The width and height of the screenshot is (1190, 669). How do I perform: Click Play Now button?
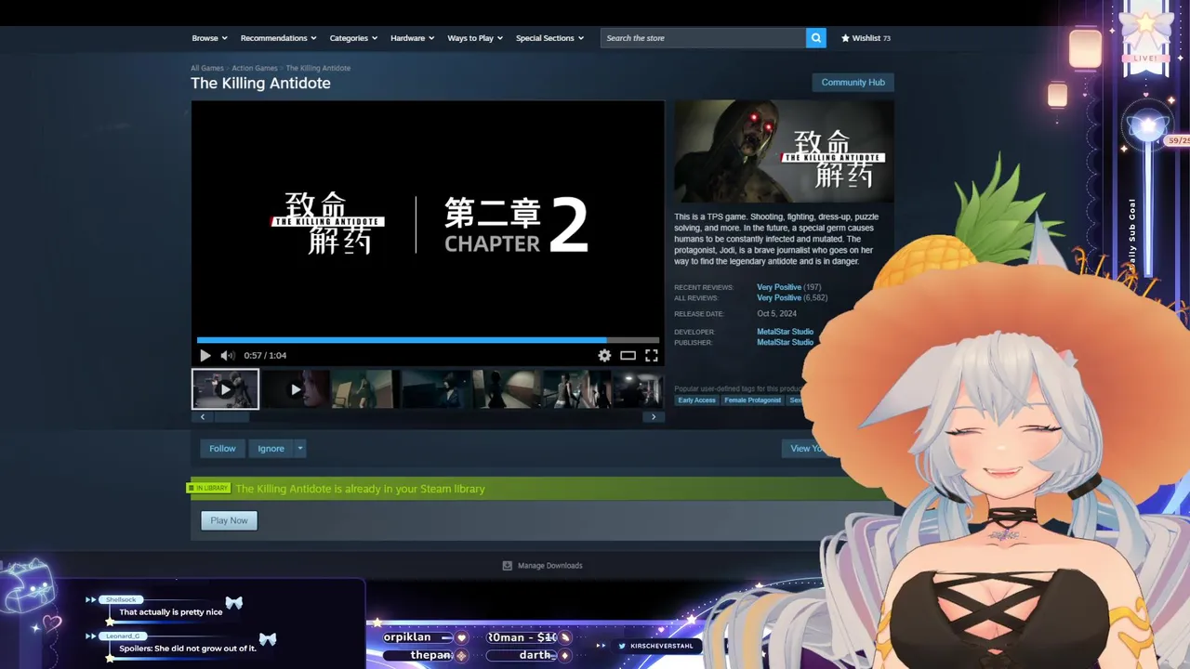click(229, 520)
